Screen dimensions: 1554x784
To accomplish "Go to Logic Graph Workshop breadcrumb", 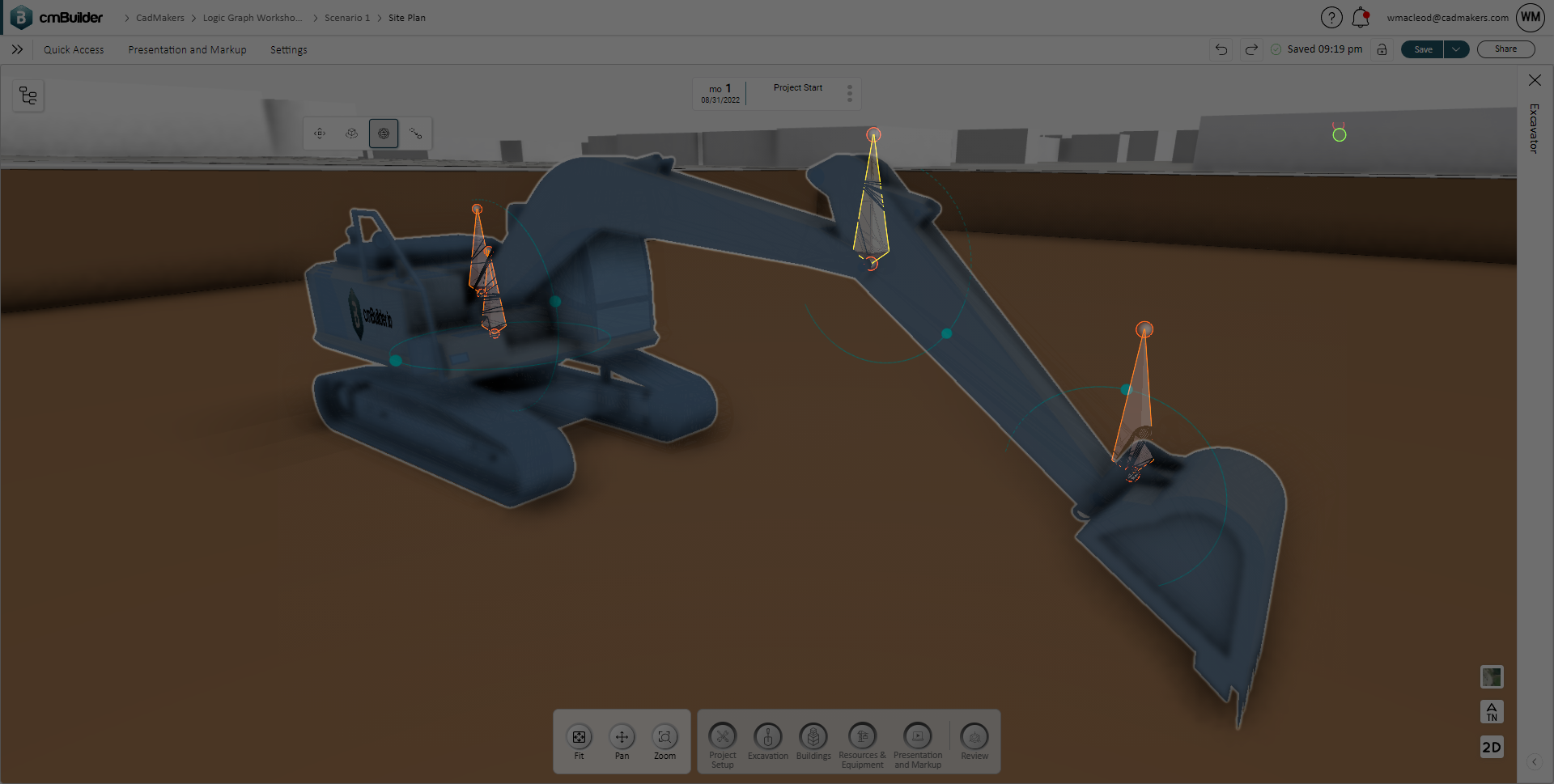I will point(253,18).
